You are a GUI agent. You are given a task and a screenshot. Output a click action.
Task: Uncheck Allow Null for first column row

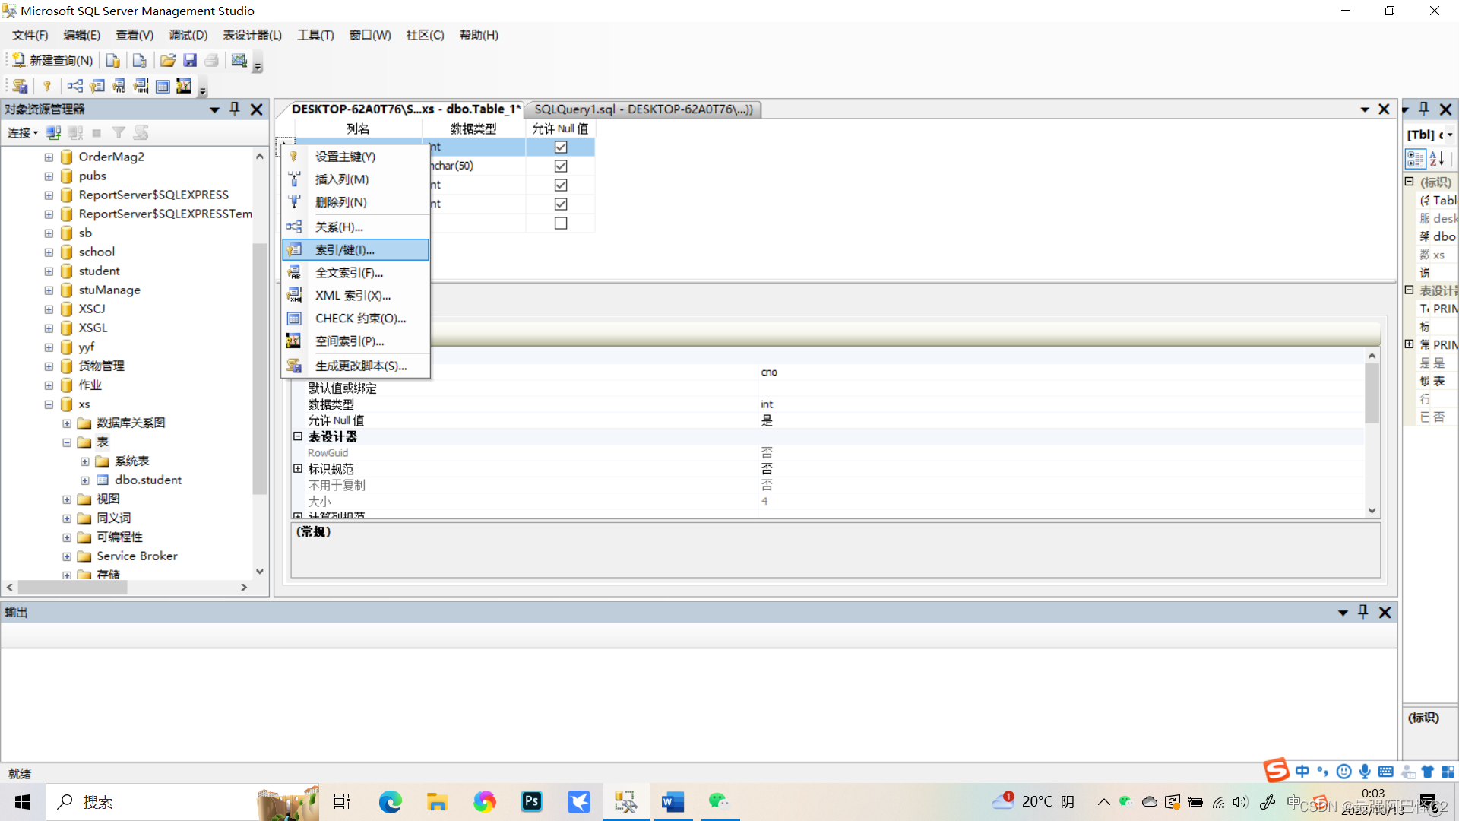tap(561, 147)
